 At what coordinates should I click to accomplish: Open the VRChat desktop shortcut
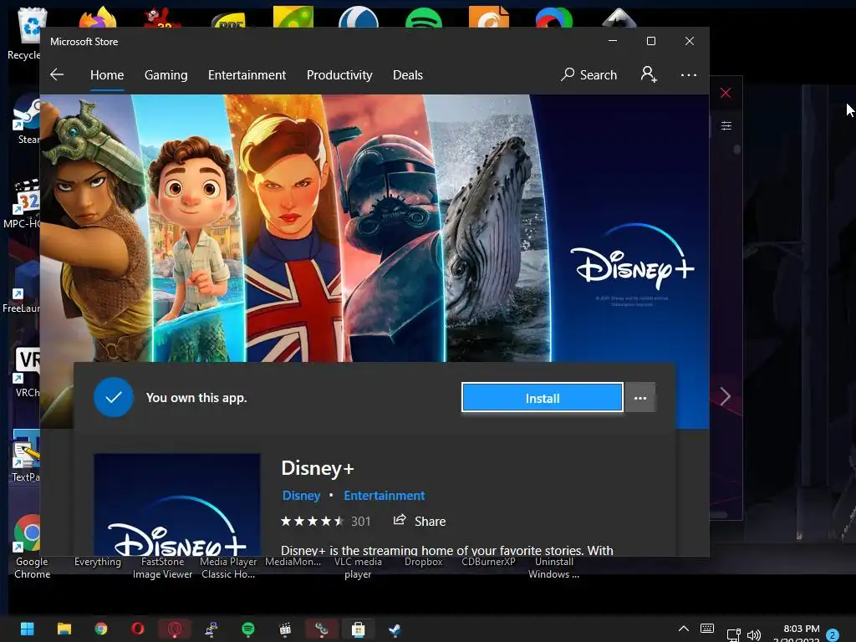tap(26, 373)
